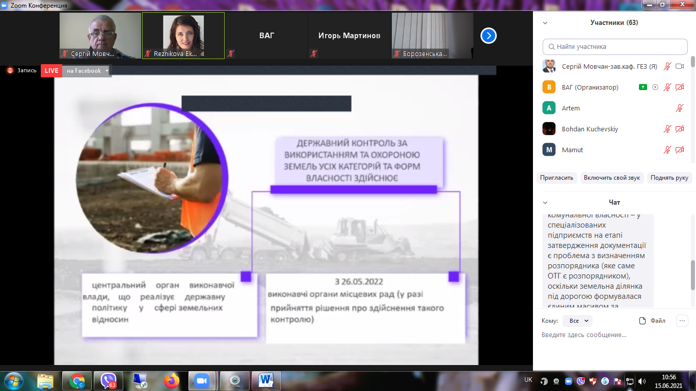Click the muted microphone icon next to Artem
696x391 pixels.
(679, 108)
